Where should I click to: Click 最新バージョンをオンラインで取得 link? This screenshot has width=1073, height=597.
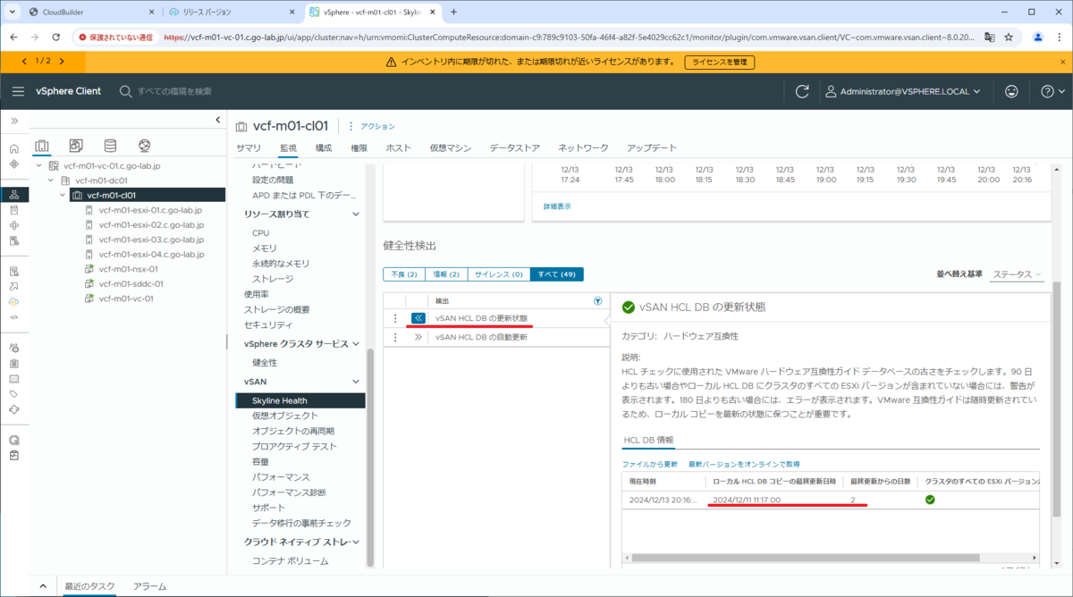pos(744,464)
